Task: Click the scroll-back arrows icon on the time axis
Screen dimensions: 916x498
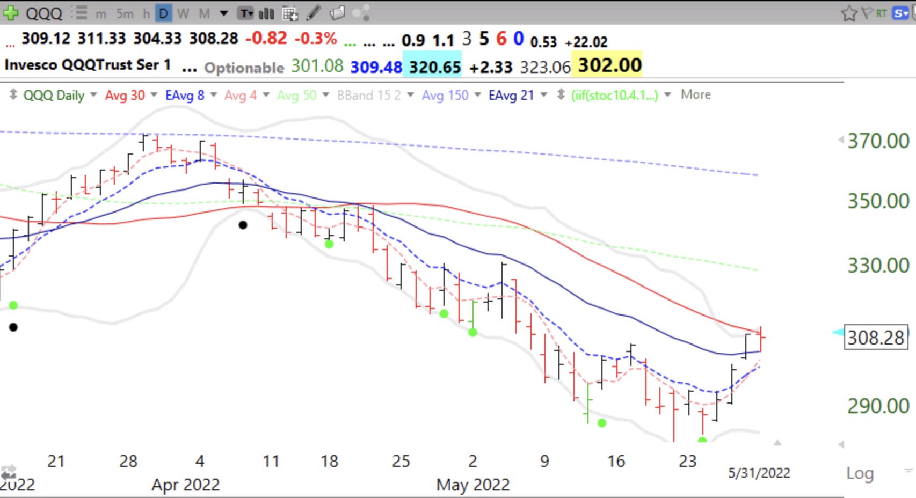Action: pyautogui.click(x=9, y=473)
